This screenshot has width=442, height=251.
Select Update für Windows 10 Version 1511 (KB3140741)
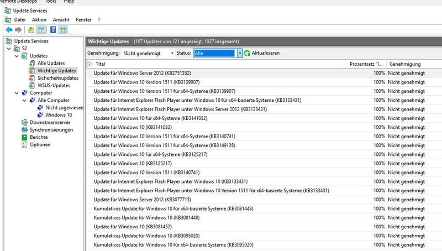[264, 172]
